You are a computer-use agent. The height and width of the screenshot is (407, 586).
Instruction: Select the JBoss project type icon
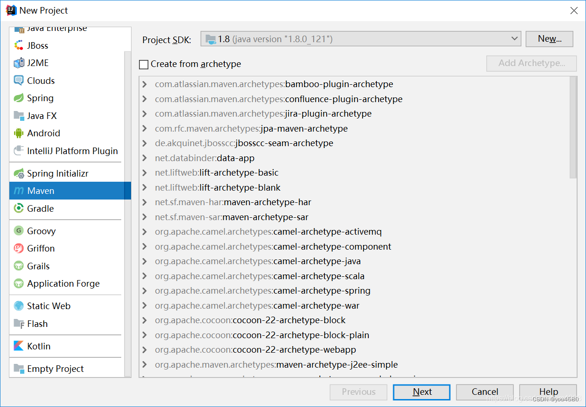click(x=19, y=45)
